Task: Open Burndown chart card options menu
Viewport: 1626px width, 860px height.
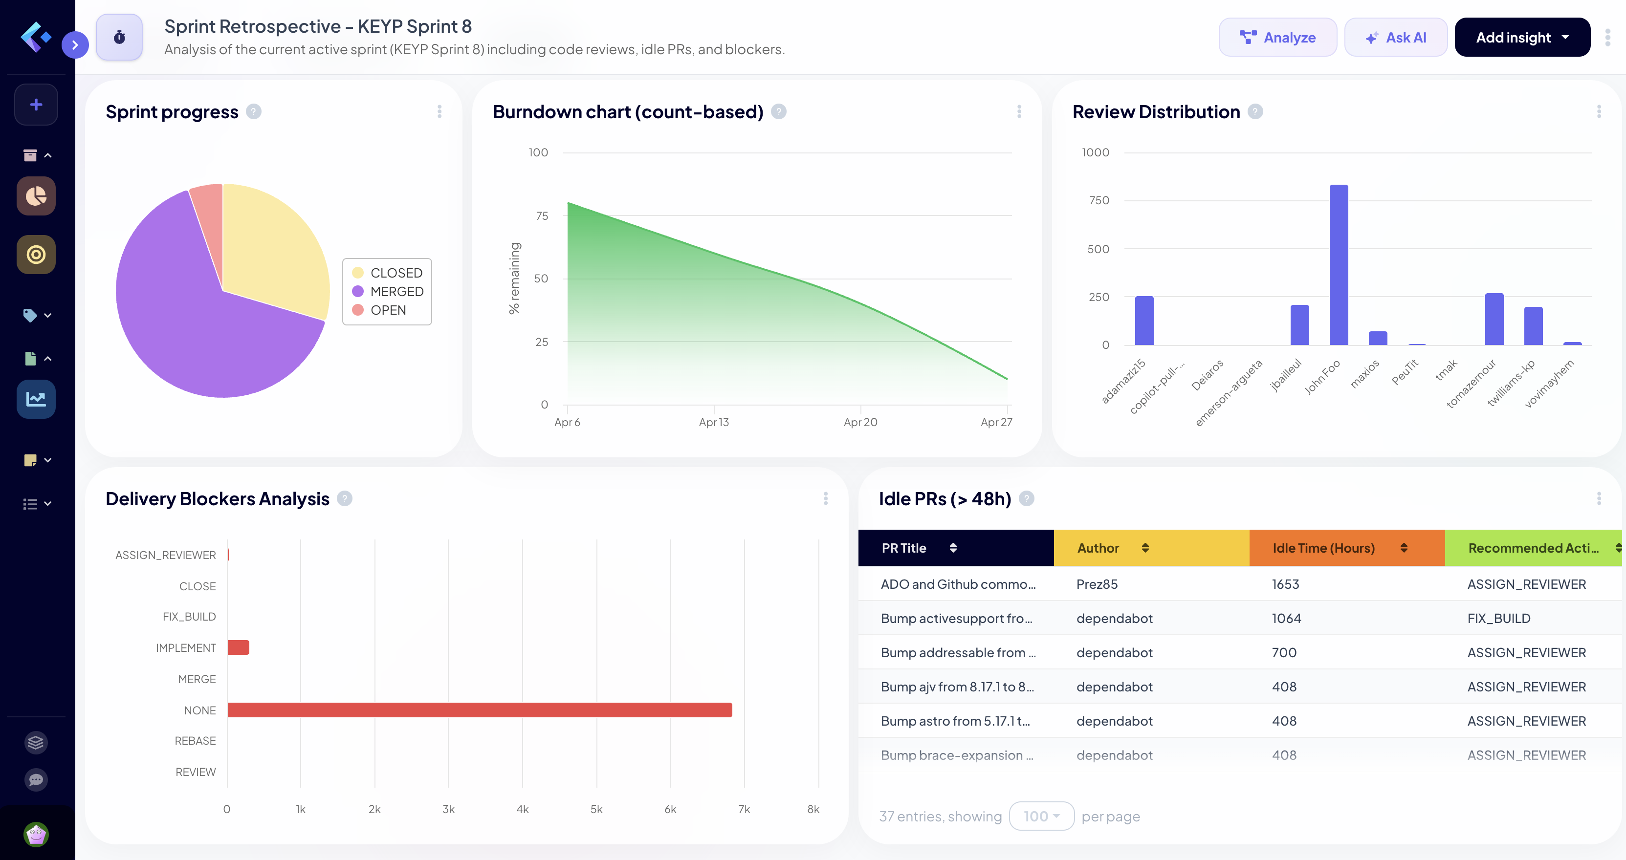Action: pyautogui.click(x=1019, y=112)
